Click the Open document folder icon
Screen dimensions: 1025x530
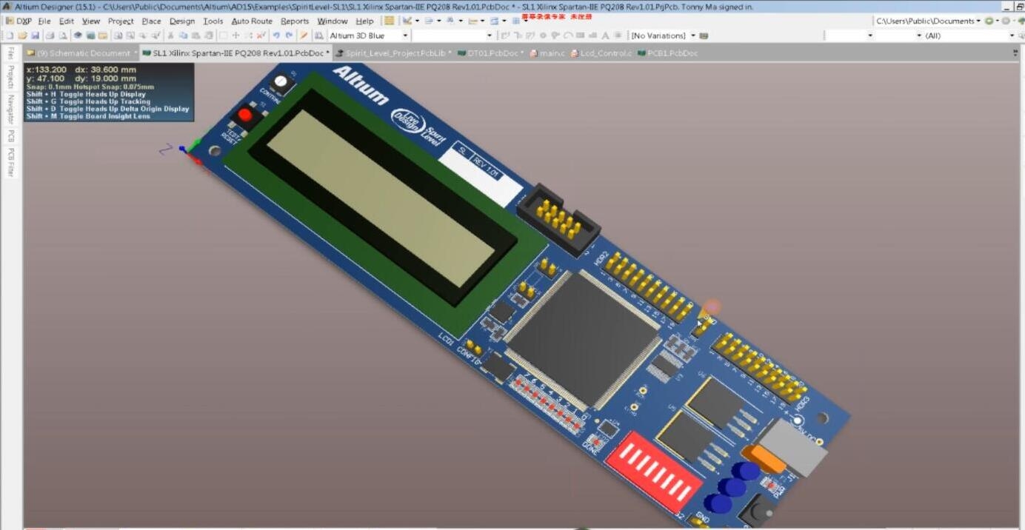coord(22,36)
